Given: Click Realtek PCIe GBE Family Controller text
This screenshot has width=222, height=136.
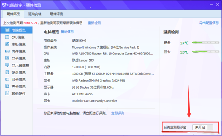Looking at the screenshot, I should [x=94, y=101].
